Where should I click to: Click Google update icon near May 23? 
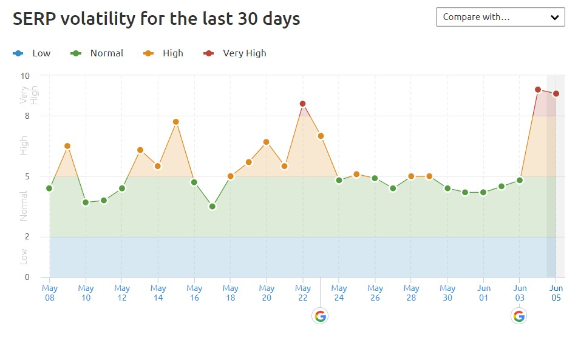(x=320, y=316)
